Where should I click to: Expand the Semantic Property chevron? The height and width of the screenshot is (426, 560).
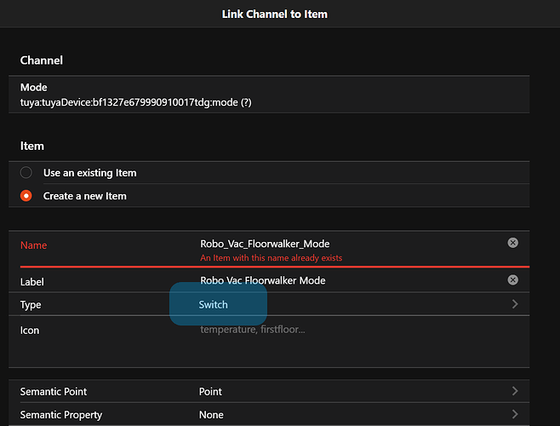click(515, 415)
